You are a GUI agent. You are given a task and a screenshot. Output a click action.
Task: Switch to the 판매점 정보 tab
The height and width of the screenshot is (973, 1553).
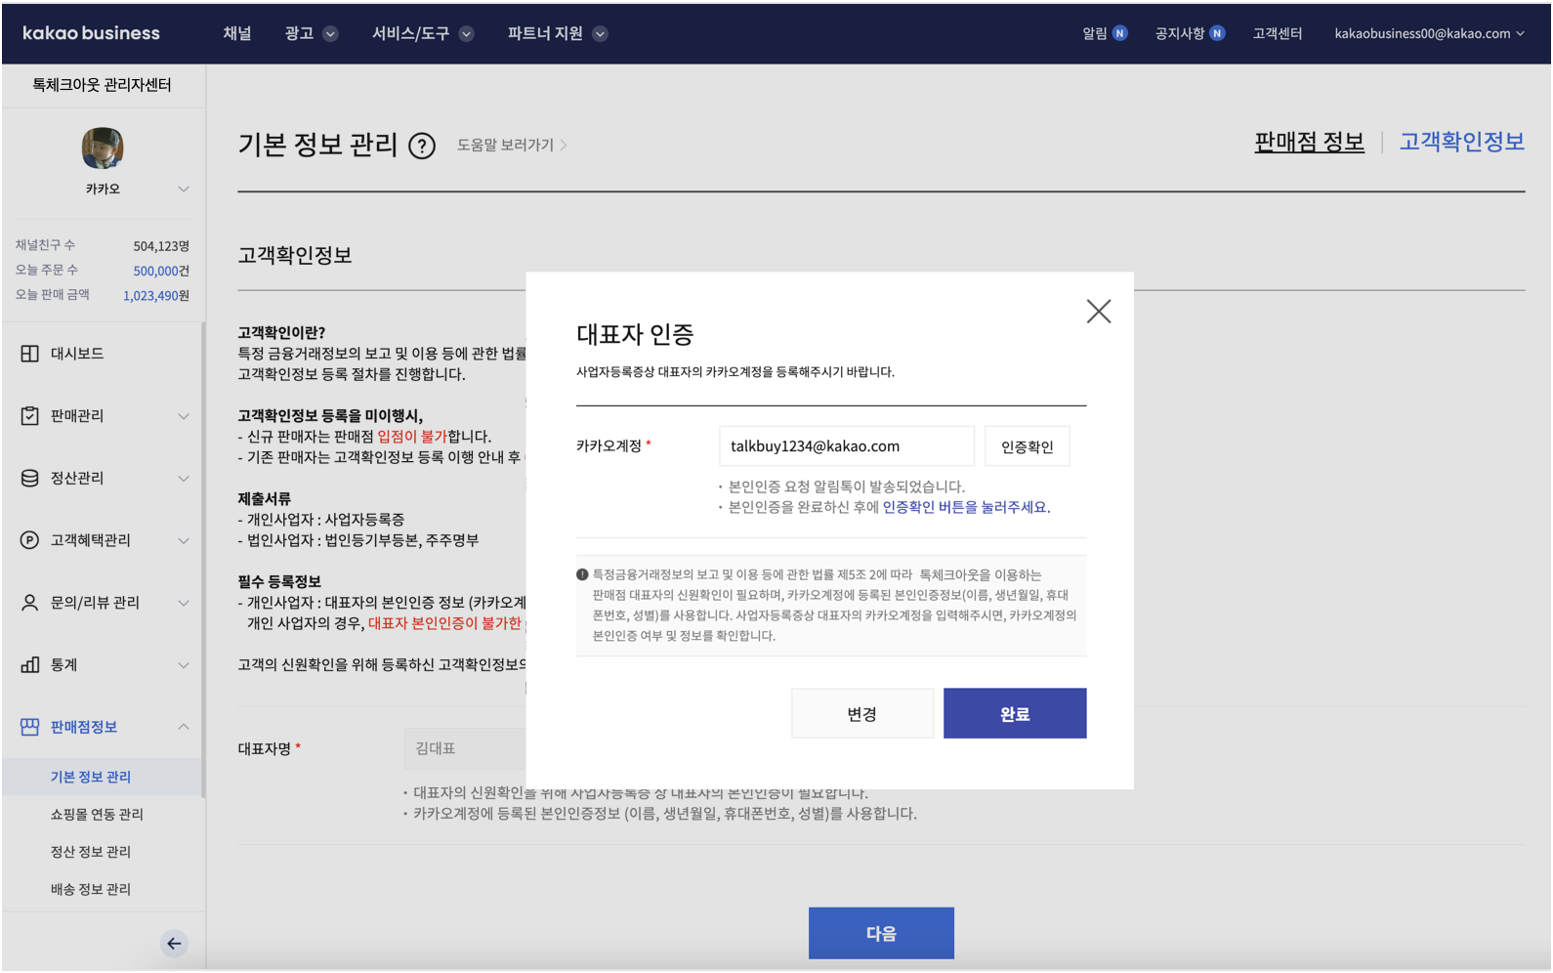tap(1309, 143)
